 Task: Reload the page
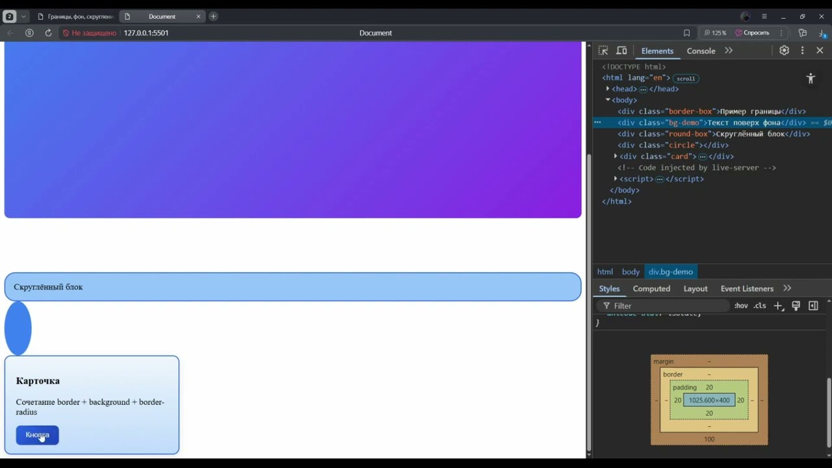point(48,32)
